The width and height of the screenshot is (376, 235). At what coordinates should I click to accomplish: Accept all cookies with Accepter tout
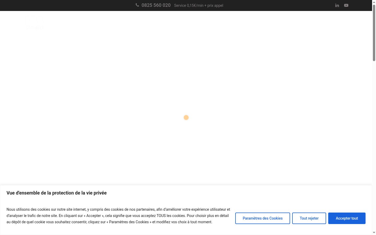point(347,218)
